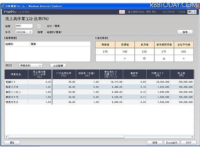Click the 前年度同月値 header in 達成度表

(x=164, y=45)
